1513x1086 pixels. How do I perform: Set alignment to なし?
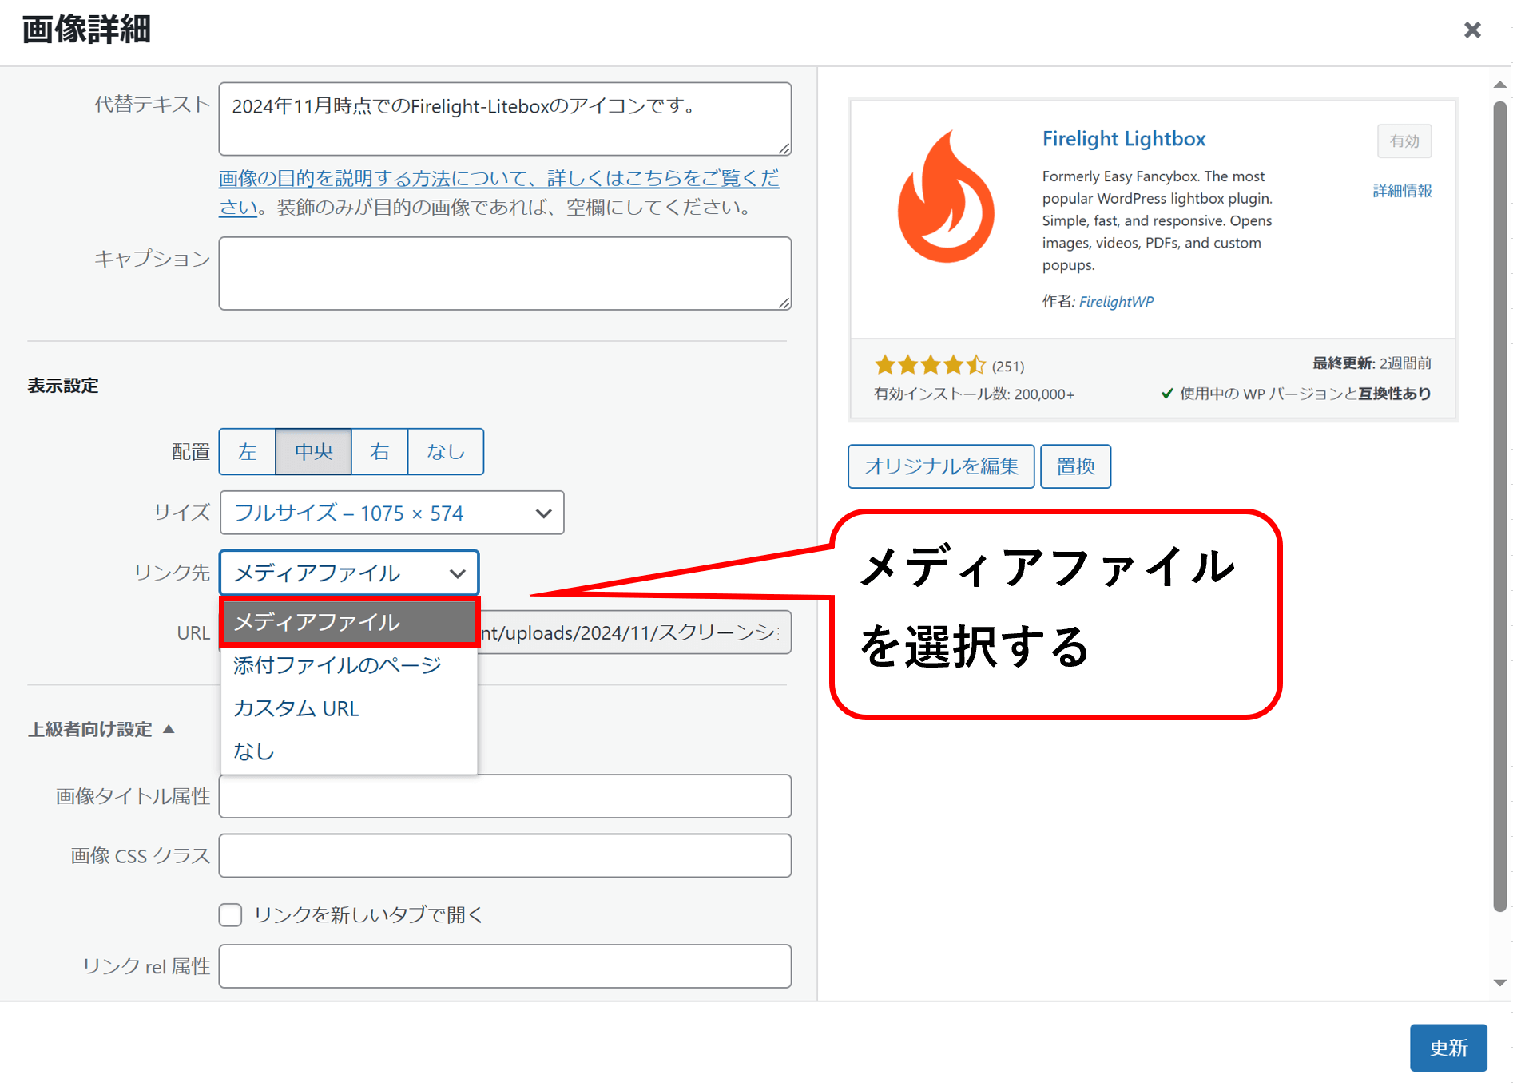446,452
